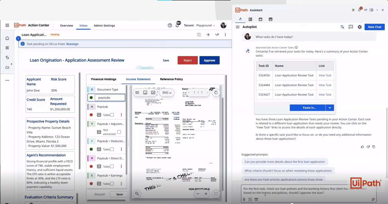Click info icon beside Searched Get Action Center Tasks
This screenshot has width=388, height=204.
pyautogui.click(x=296, y=47)
